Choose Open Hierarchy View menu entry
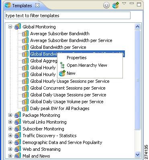This screenshot has width=149, height=160. tap(87, 65)
